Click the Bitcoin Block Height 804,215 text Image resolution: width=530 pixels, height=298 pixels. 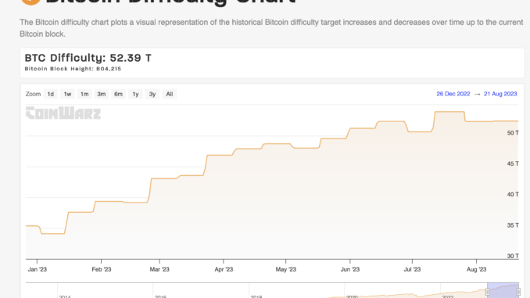(x=73, y=69)
